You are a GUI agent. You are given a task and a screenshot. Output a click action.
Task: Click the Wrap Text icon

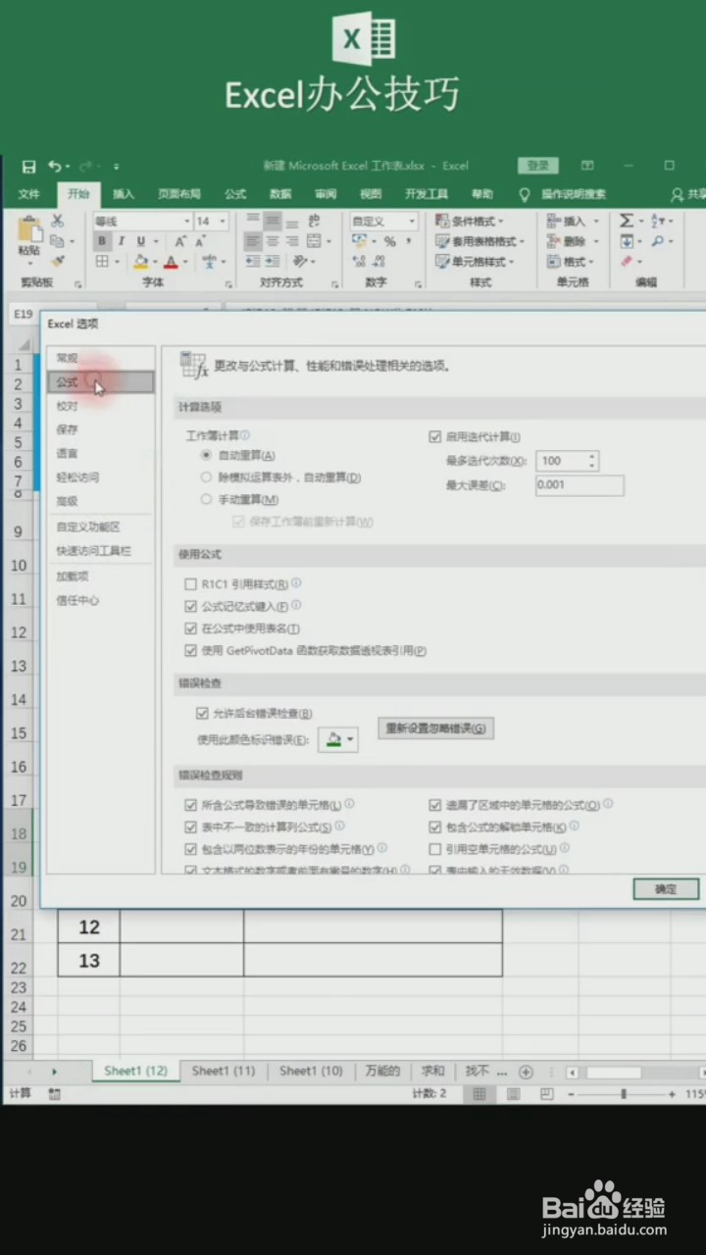click(314, 221)
